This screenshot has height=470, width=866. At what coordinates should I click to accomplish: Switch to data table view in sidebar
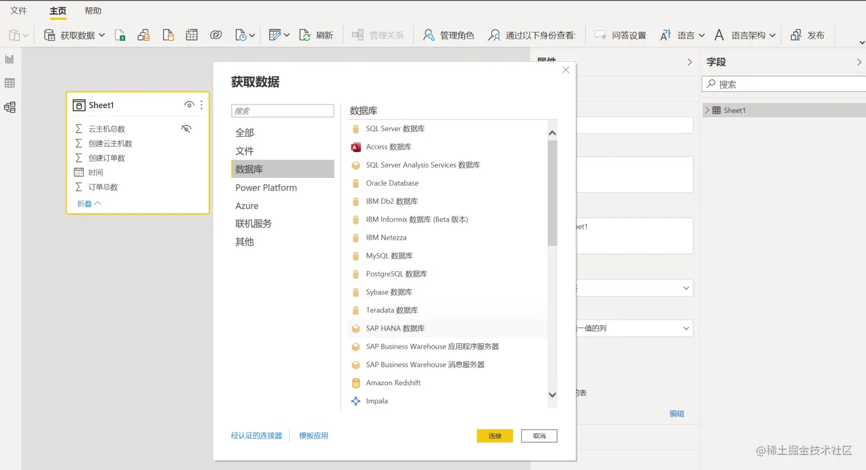tap(10, 83)
